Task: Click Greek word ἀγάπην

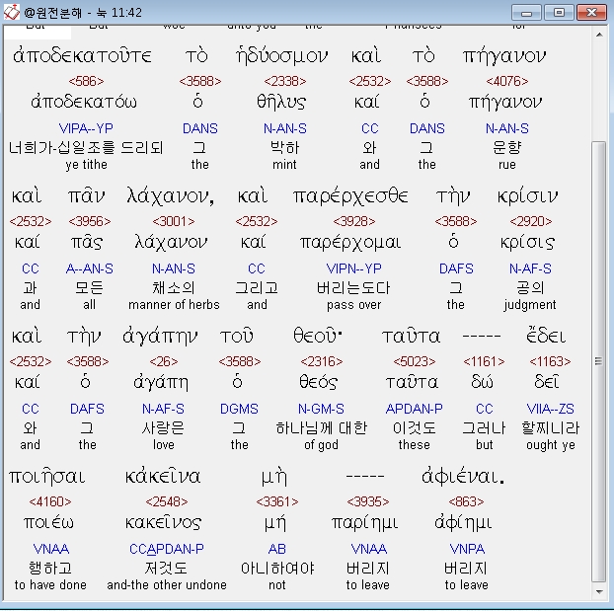Action: [x=160, y=338]
